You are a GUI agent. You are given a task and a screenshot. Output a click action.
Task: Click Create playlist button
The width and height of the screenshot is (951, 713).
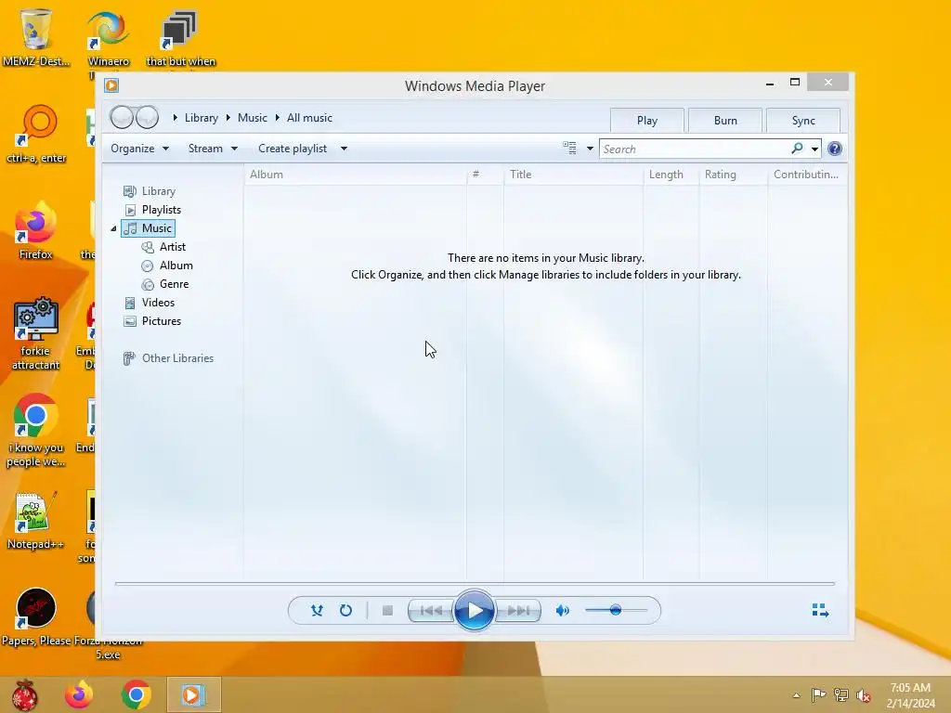293,149
